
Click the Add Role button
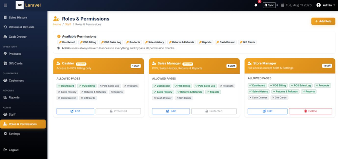point(323,21)
